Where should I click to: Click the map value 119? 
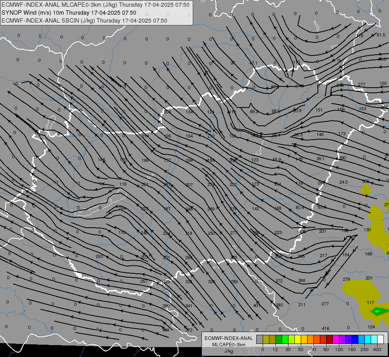pos(123,184)
